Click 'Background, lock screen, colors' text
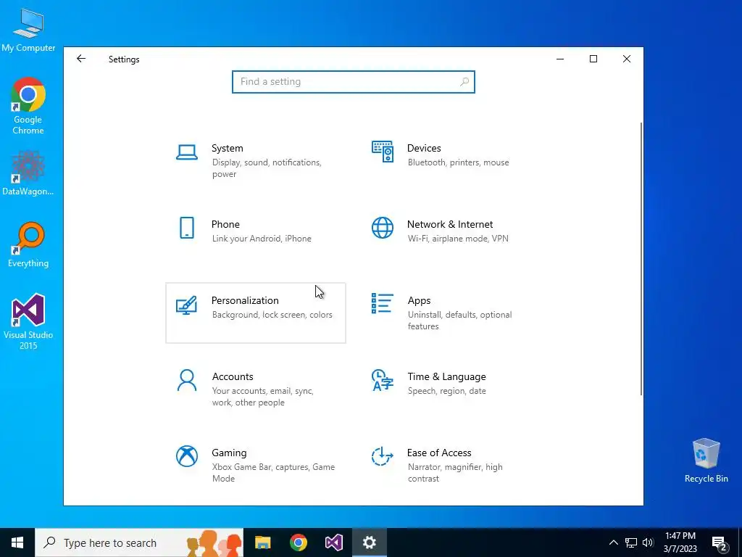Image resolution: width=742 pixels, height=557 pixels. coord(272,315)
